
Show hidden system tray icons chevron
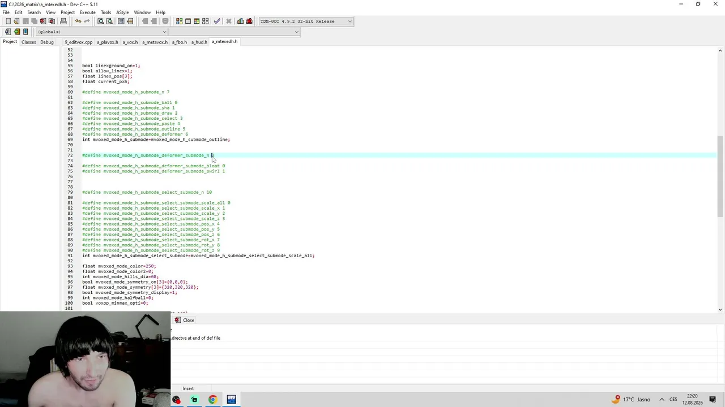click(x=662, y=400)
